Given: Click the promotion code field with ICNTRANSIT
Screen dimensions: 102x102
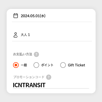Looking at the screenshot, I should coord(51,85).
